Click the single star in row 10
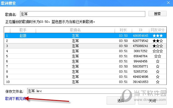The height and width of the screenshot is (108, 173). (158, 82)
